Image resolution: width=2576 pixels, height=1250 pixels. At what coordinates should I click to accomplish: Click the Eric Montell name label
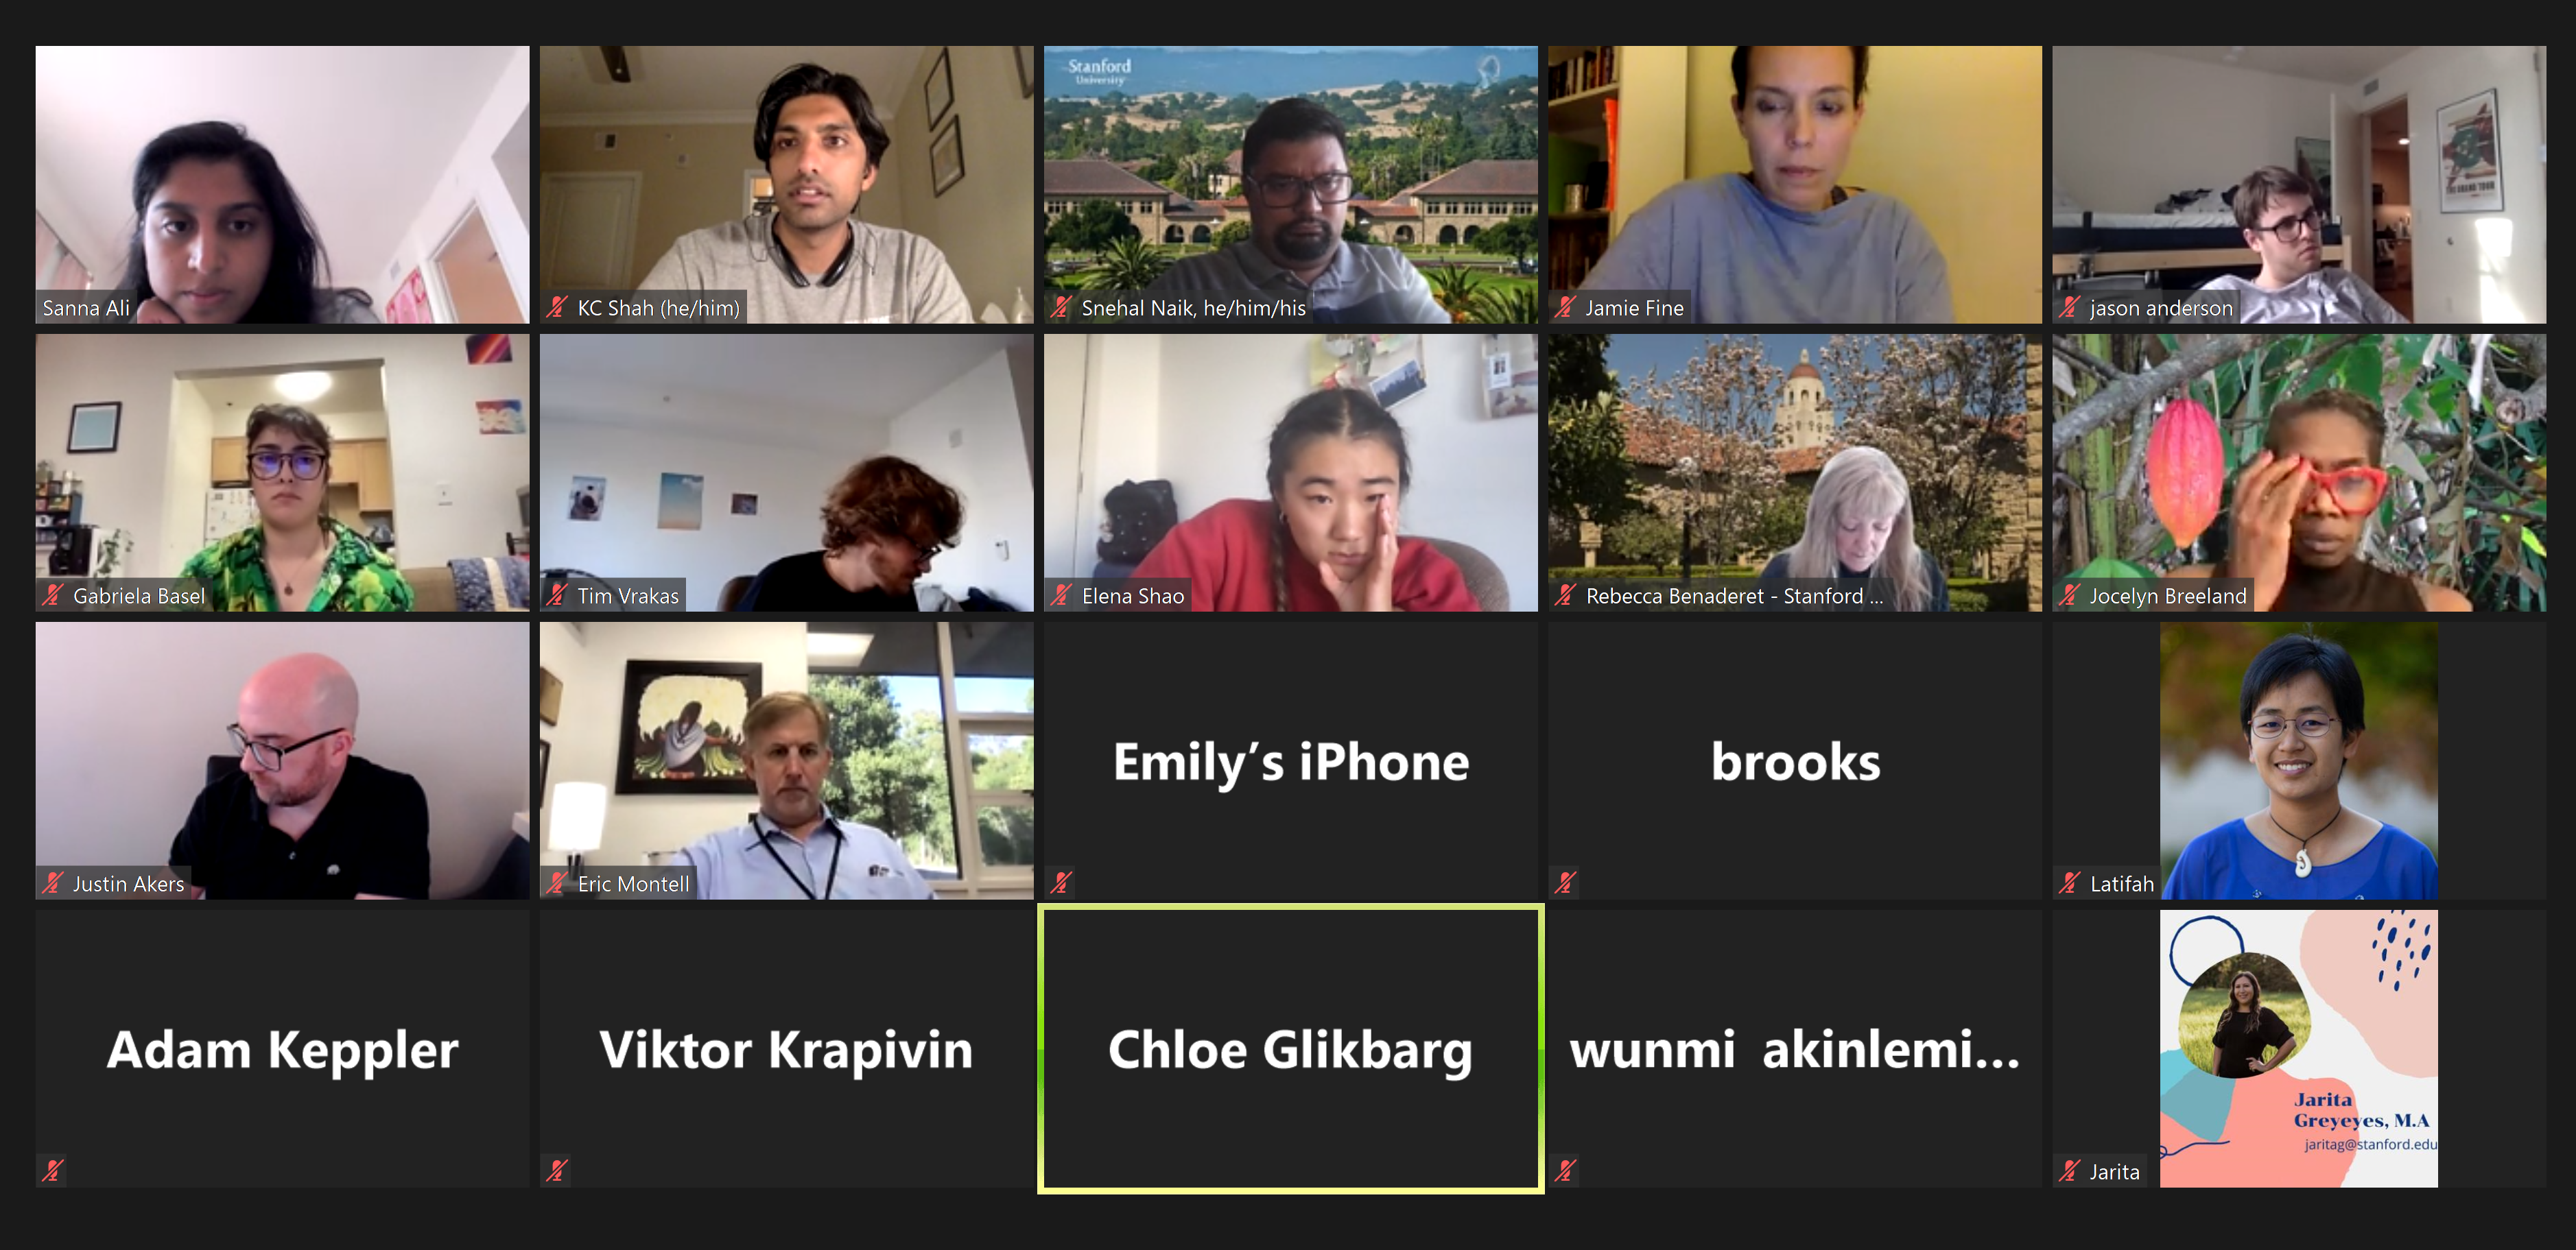coord(633,883)
